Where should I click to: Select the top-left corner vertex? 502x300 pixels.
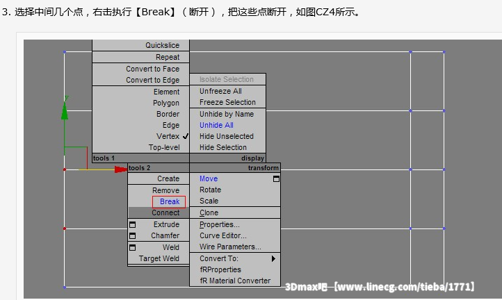(x=65, y=52)
